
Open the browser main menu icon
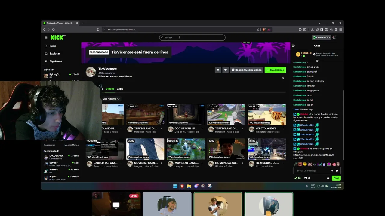pos(340,29)
